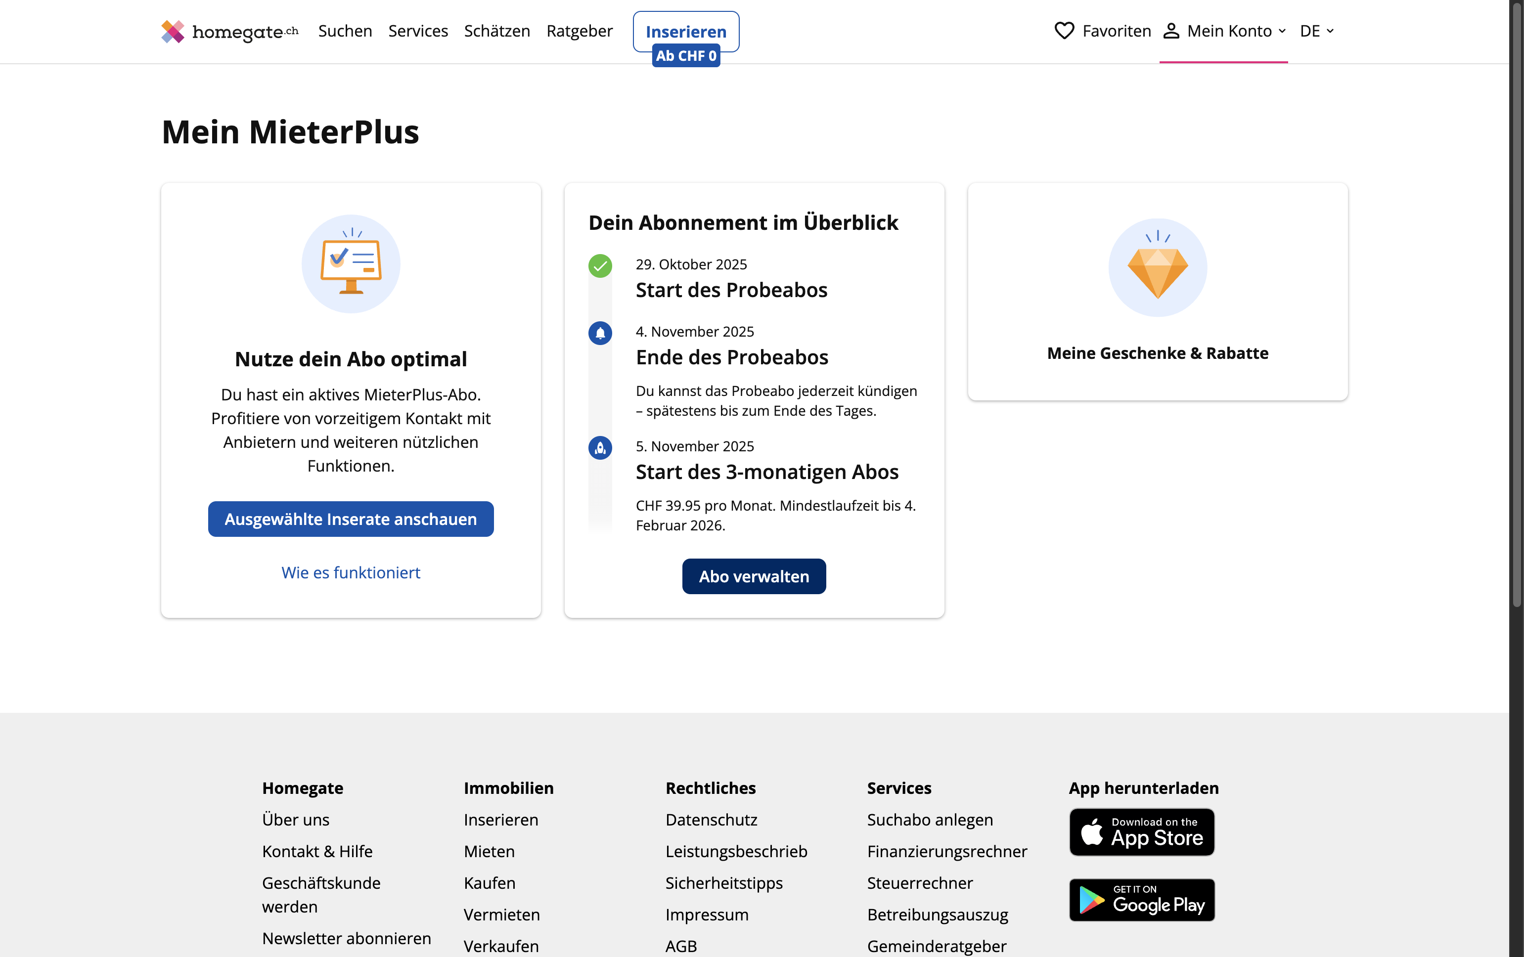
Task: Click Ausgewählte Inserate anschauen button
Action: pos(351,519)
